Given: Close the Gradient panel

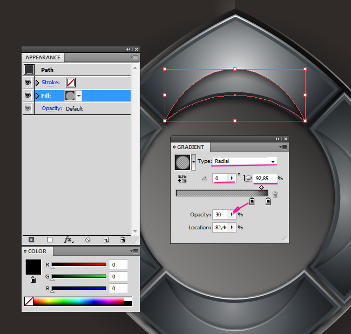Looking at the screenshot, I should click(x=286, y=139).
